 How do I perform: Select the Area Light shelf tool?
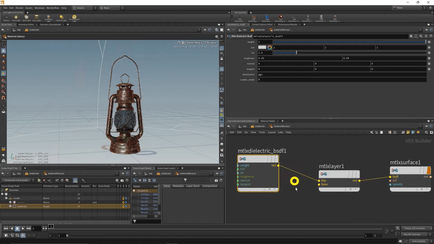(x=37, y=17)
